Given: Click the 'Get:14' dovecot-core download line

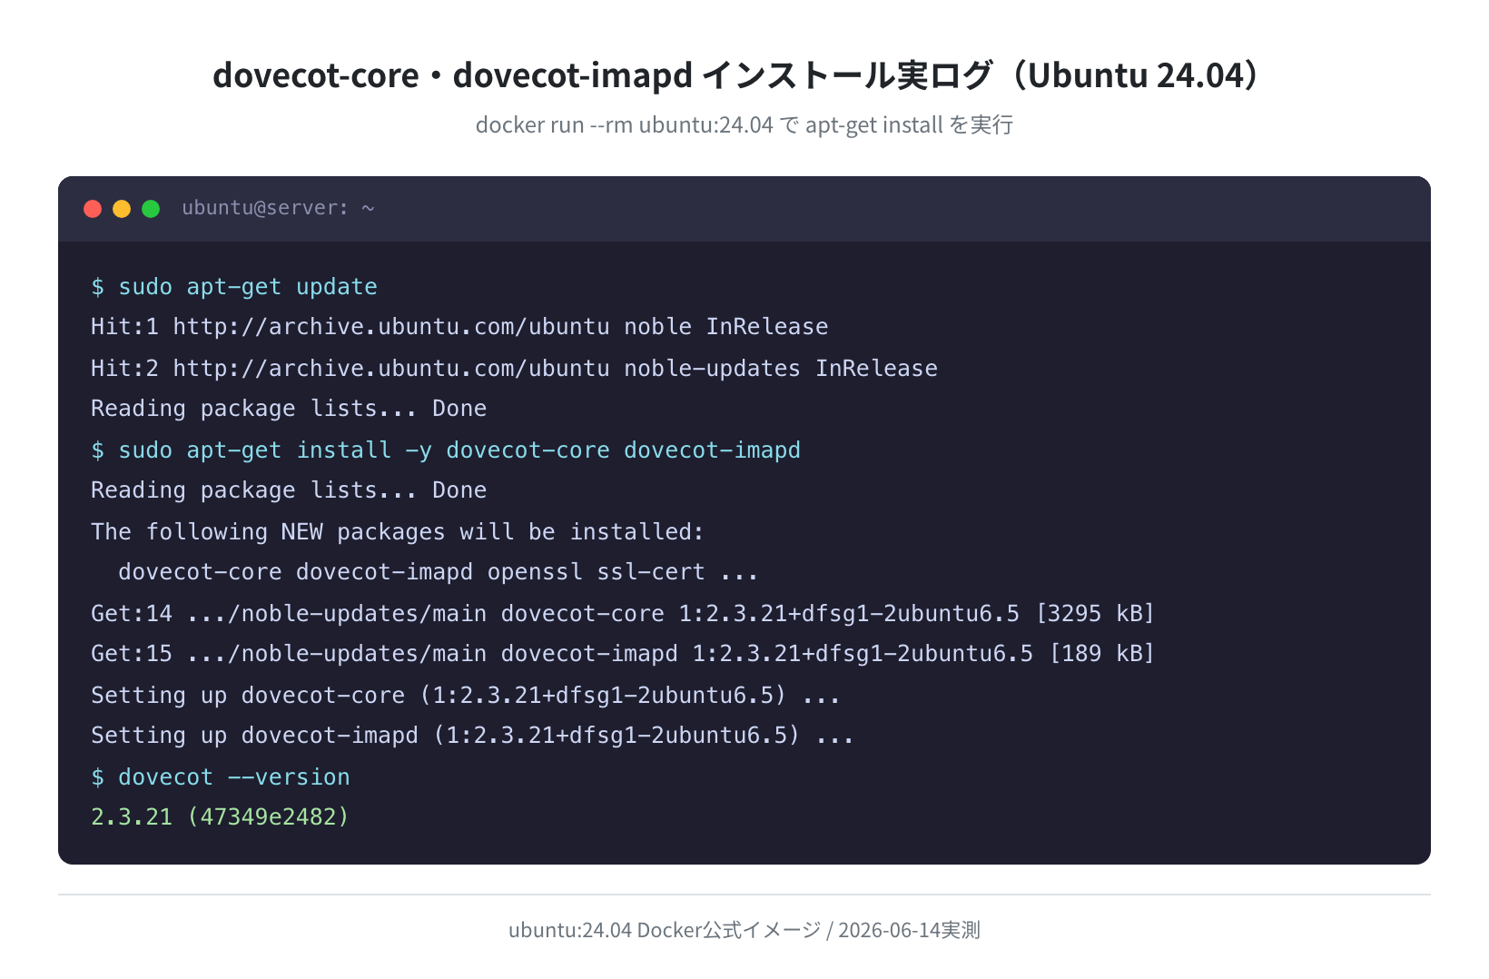Looking at the screenshot, I should 623,614.
